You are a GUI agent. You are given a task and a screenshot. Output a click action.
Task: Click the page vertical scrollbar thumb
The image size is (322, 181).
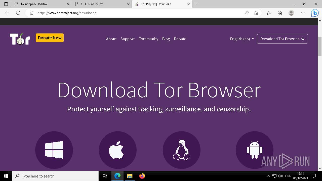[320, 47]
